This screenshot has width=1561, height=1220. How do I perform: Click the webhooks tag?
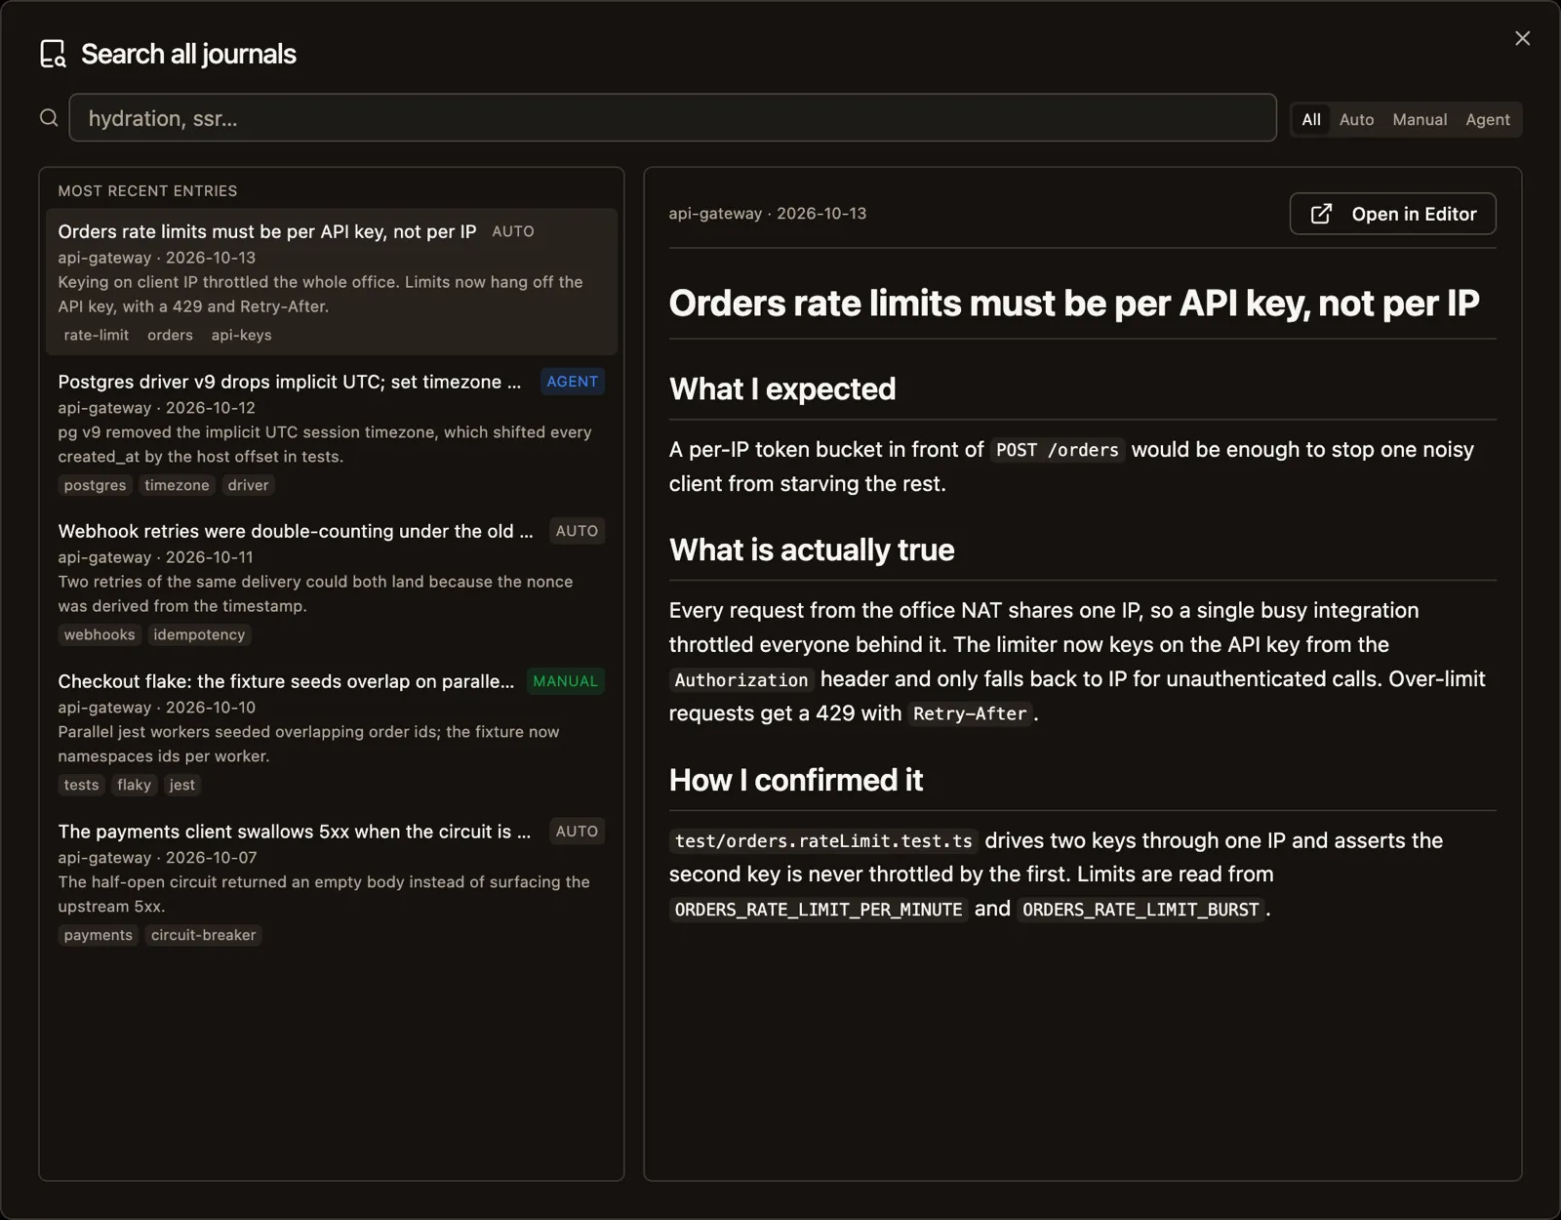[100, 634]
